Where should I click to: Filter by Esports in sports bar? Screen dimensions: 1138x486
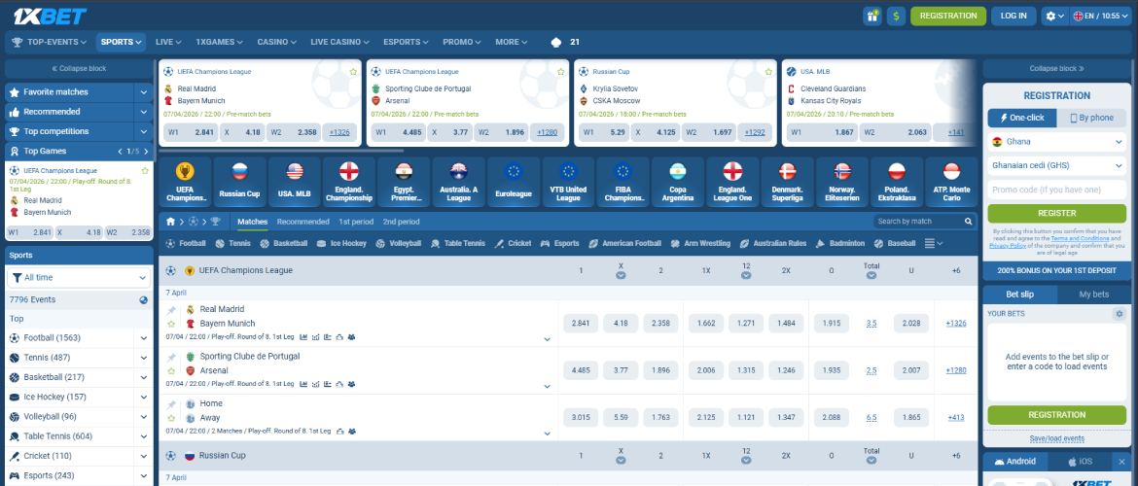[559, 244]
